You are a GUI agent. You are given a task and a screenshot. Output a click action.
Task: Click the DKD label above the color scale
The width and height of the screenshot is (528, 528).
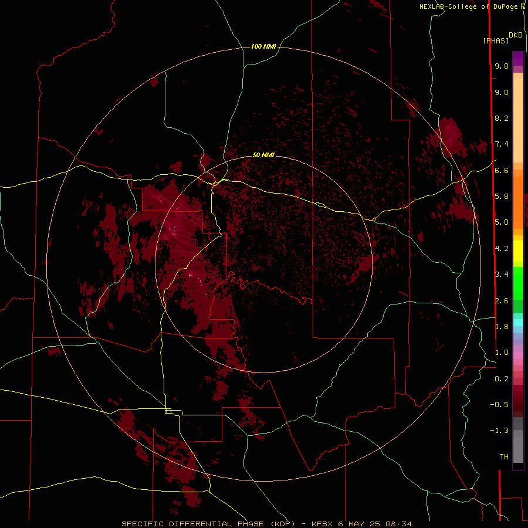click(x=516, y=35)
